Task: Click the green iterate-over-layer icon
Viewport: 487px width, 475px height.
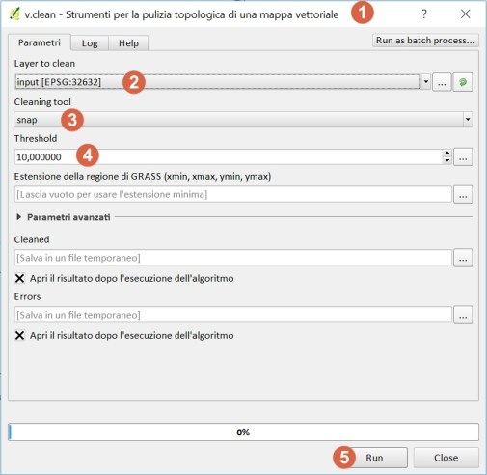Action: point(463,82)
